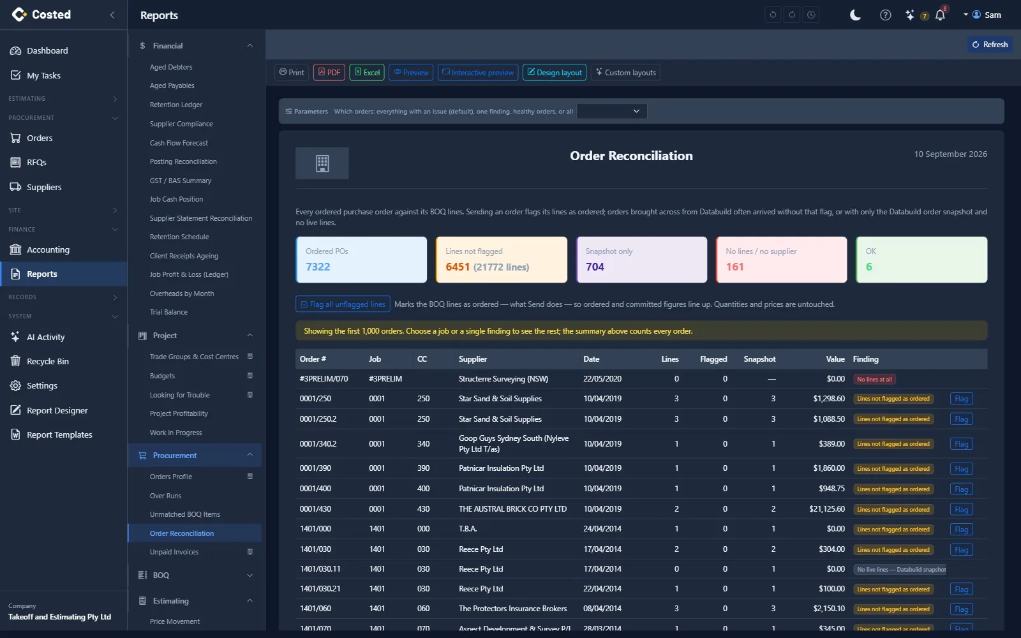Click the icon beside Trade Groups & Cost Centres

tap(250, 357)
